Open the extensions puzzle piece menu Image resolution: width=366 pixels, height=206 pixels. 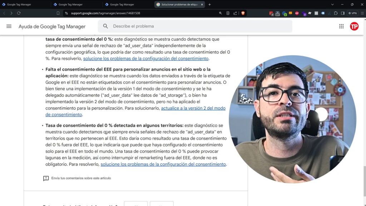click(336, 13)
